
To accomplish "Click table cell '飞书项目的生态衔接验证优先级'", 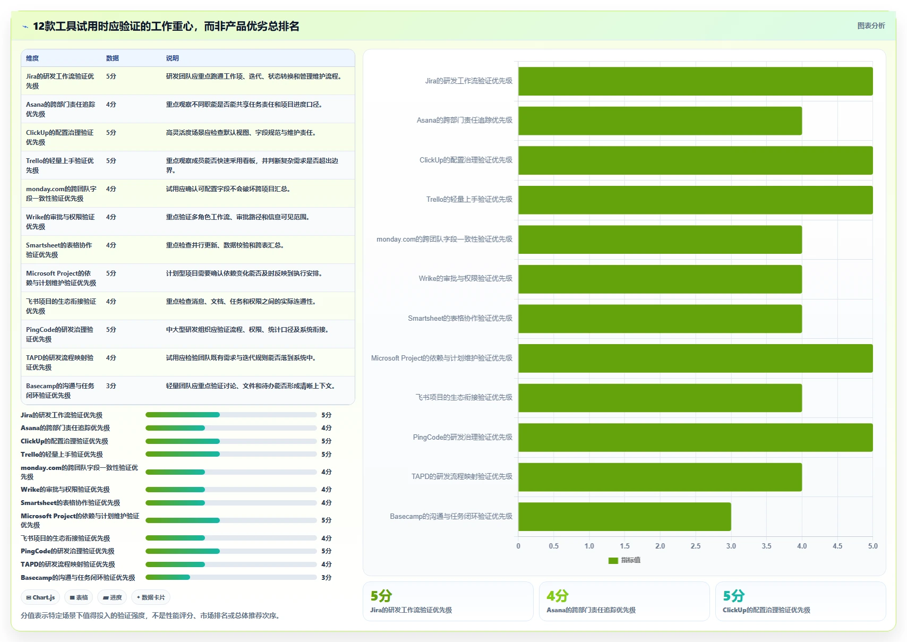I will click(x=61, y=306).
